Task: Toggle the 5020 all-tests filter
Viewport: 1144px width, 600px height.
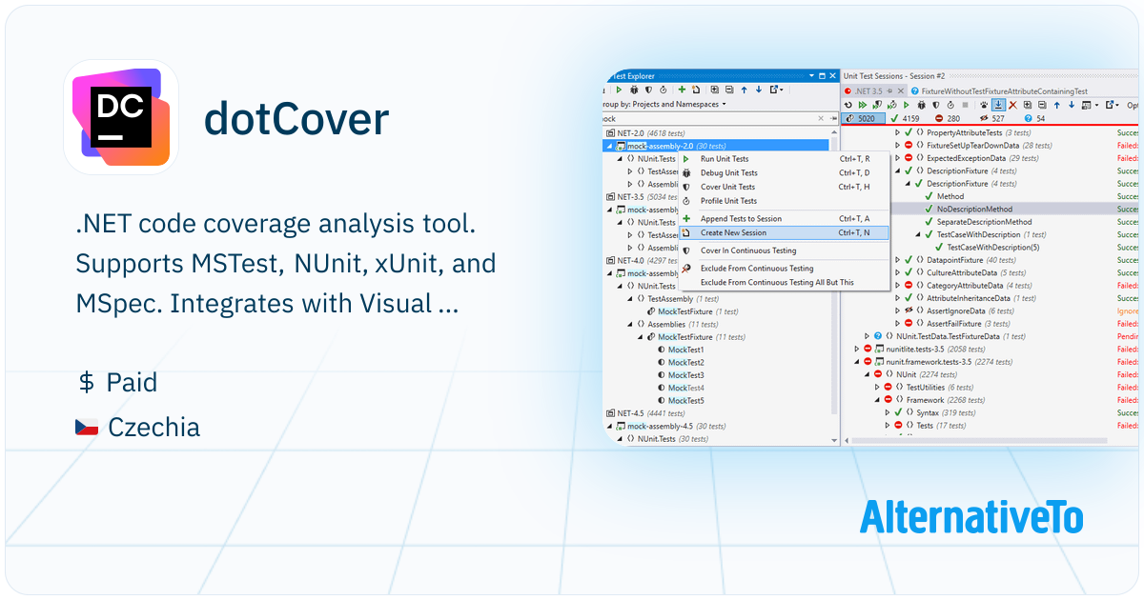Action: point(864,119)
